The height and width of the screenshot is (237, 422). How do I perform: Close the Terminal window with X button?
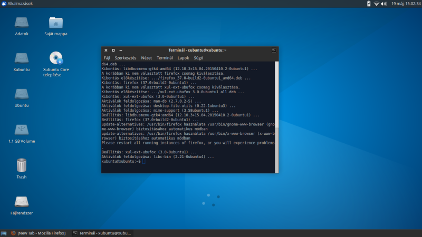click(x=106, y=50)
